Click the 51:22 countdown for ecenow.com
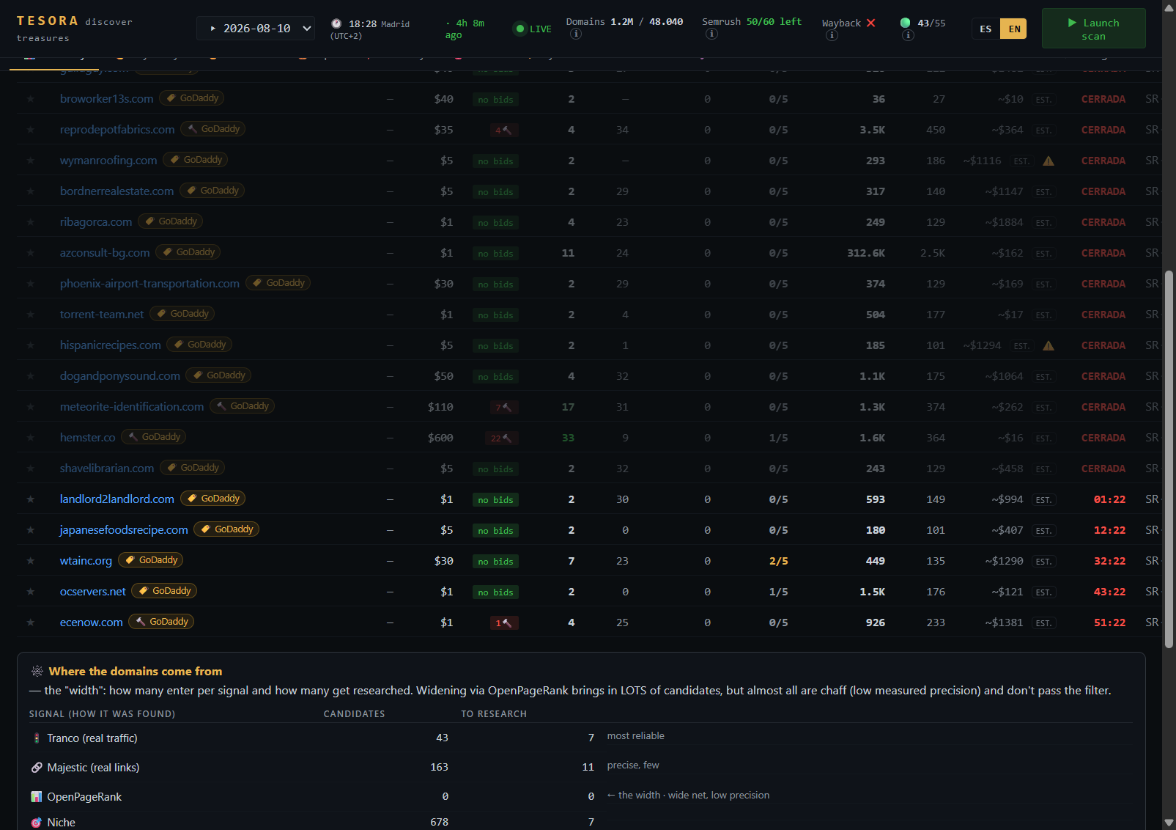Screen dimensions: 1176x830 (1109, 622)
